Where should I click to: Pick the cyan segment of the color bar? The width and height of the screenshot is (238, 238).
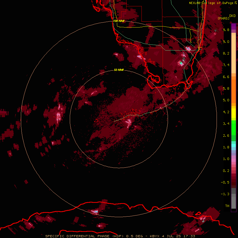pyautogui.click(x=234, y=145)
